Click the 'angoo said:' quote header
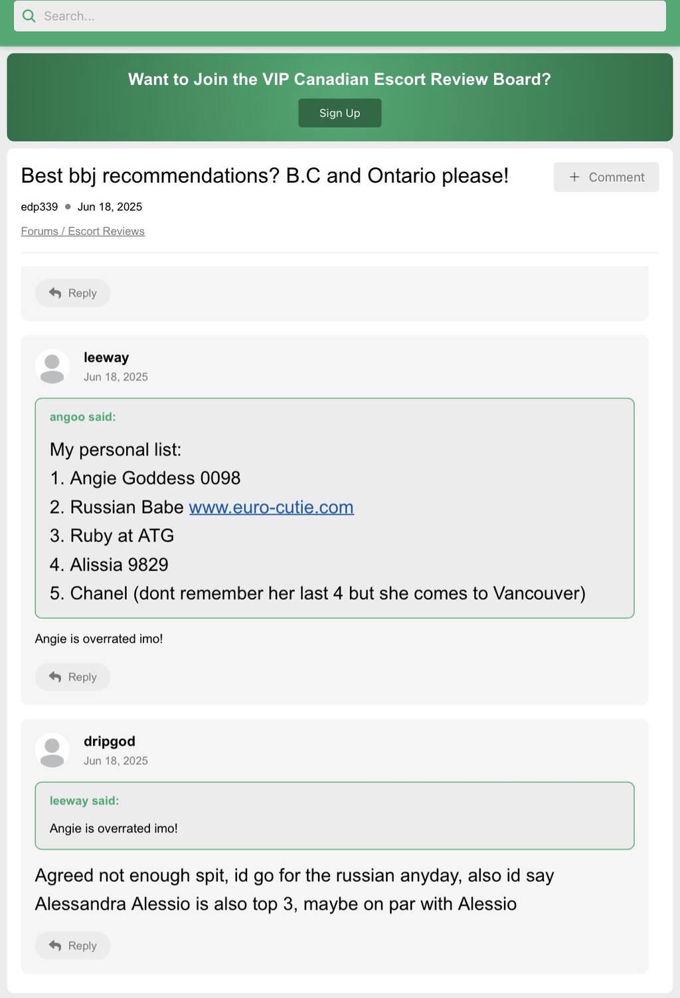Screen dimensions: 680x998 [x=82, y=417]
